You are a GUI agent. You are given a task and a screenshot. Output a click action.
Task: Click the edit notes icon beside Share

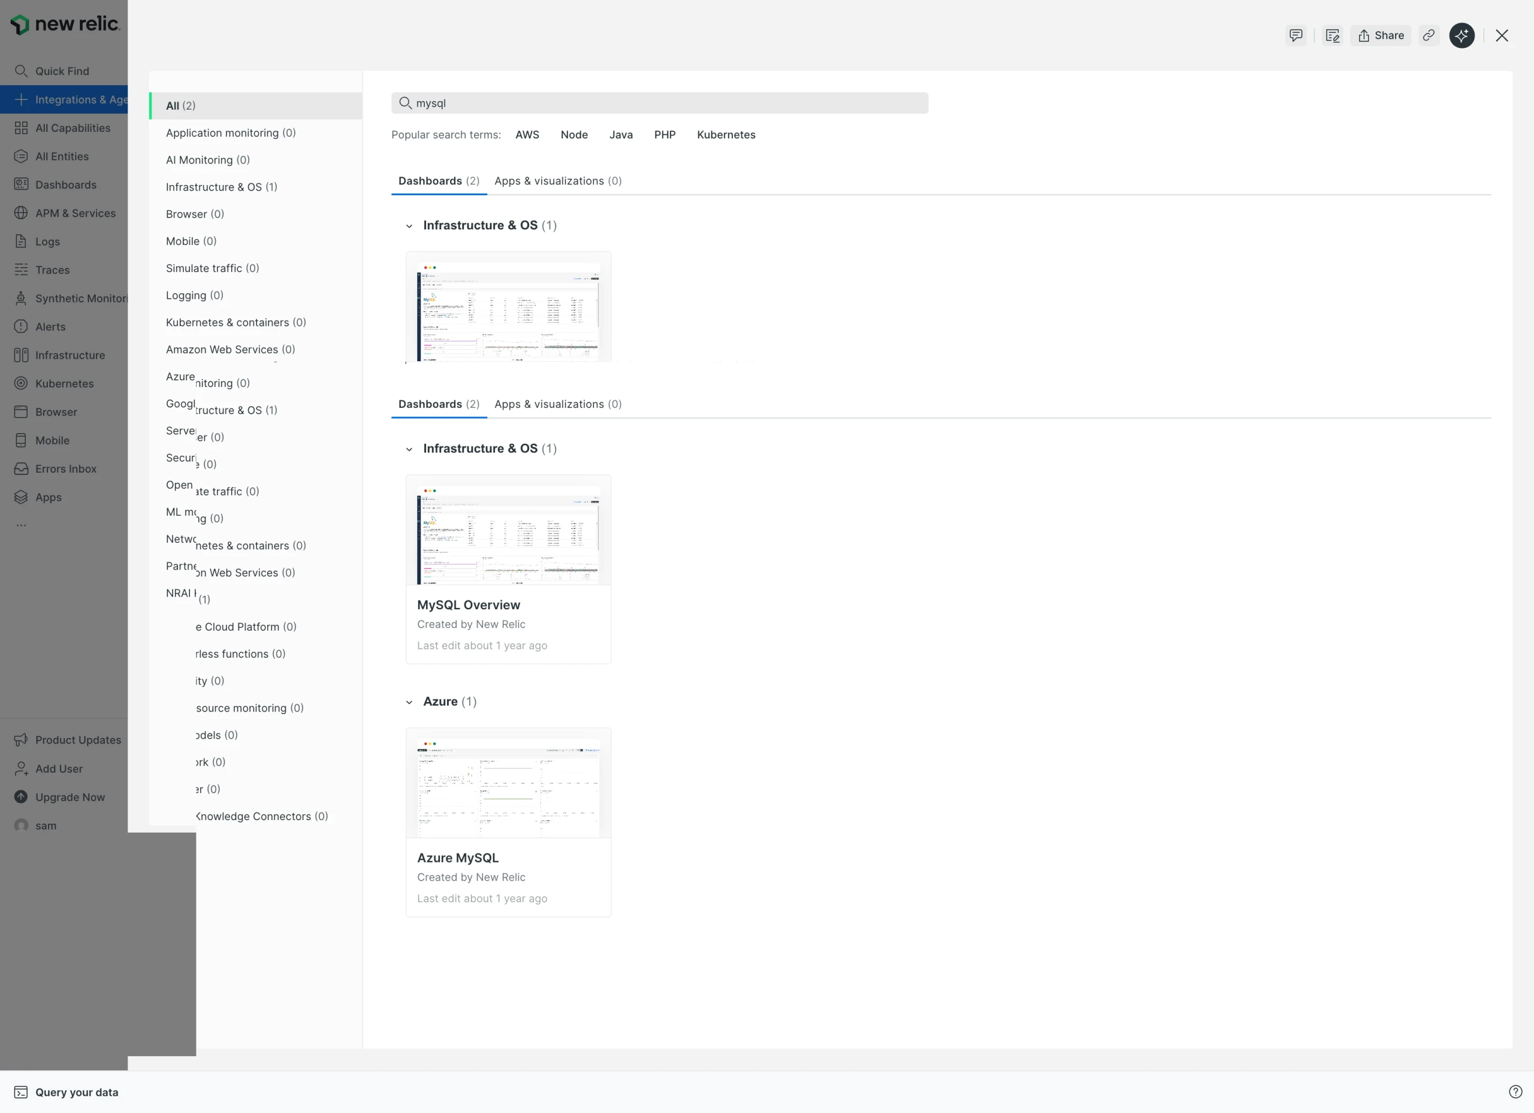pyautogui.click(x=1333, y=35)
